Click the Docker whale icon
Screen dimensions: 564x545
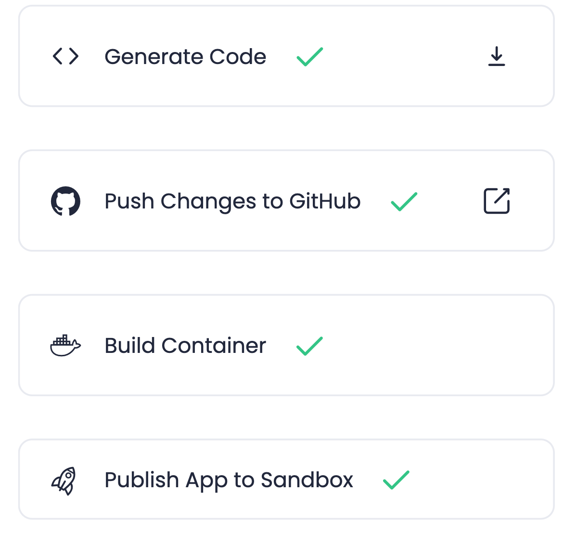[65, 345]
